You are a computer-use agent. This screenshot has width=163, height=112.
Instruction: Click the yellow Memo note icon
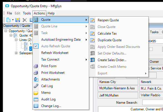pos(36,93)
